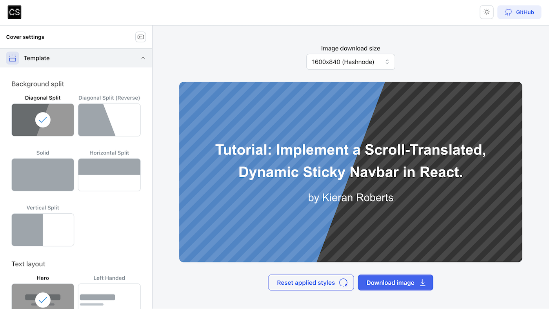Select the Solid background option
The height and width of the screenshot is (309, 549).
coord(43,175)
